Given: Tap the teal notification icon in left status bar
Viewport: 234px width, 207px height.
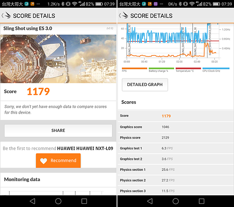Looking at the screenshot, I should tap(27, 4).
